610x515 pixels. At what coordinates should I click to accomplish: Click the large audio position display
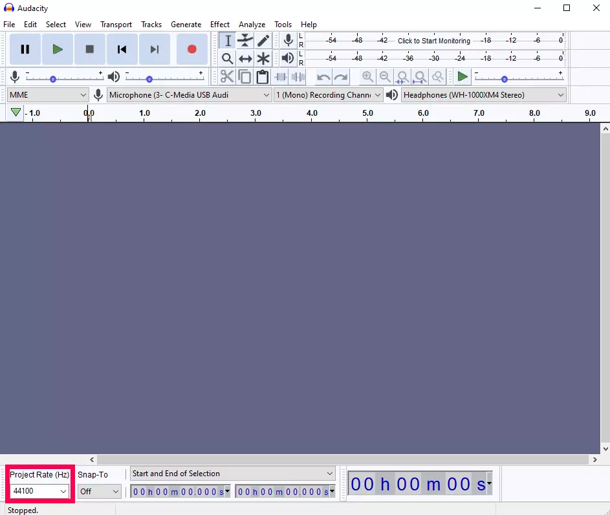coord(418,484)
